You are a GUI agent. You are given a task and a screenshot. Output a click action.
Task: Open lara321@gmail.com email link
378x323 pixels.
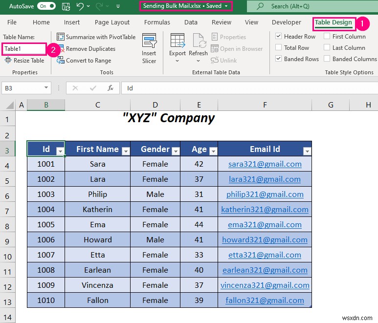click(x=265, y=179)
